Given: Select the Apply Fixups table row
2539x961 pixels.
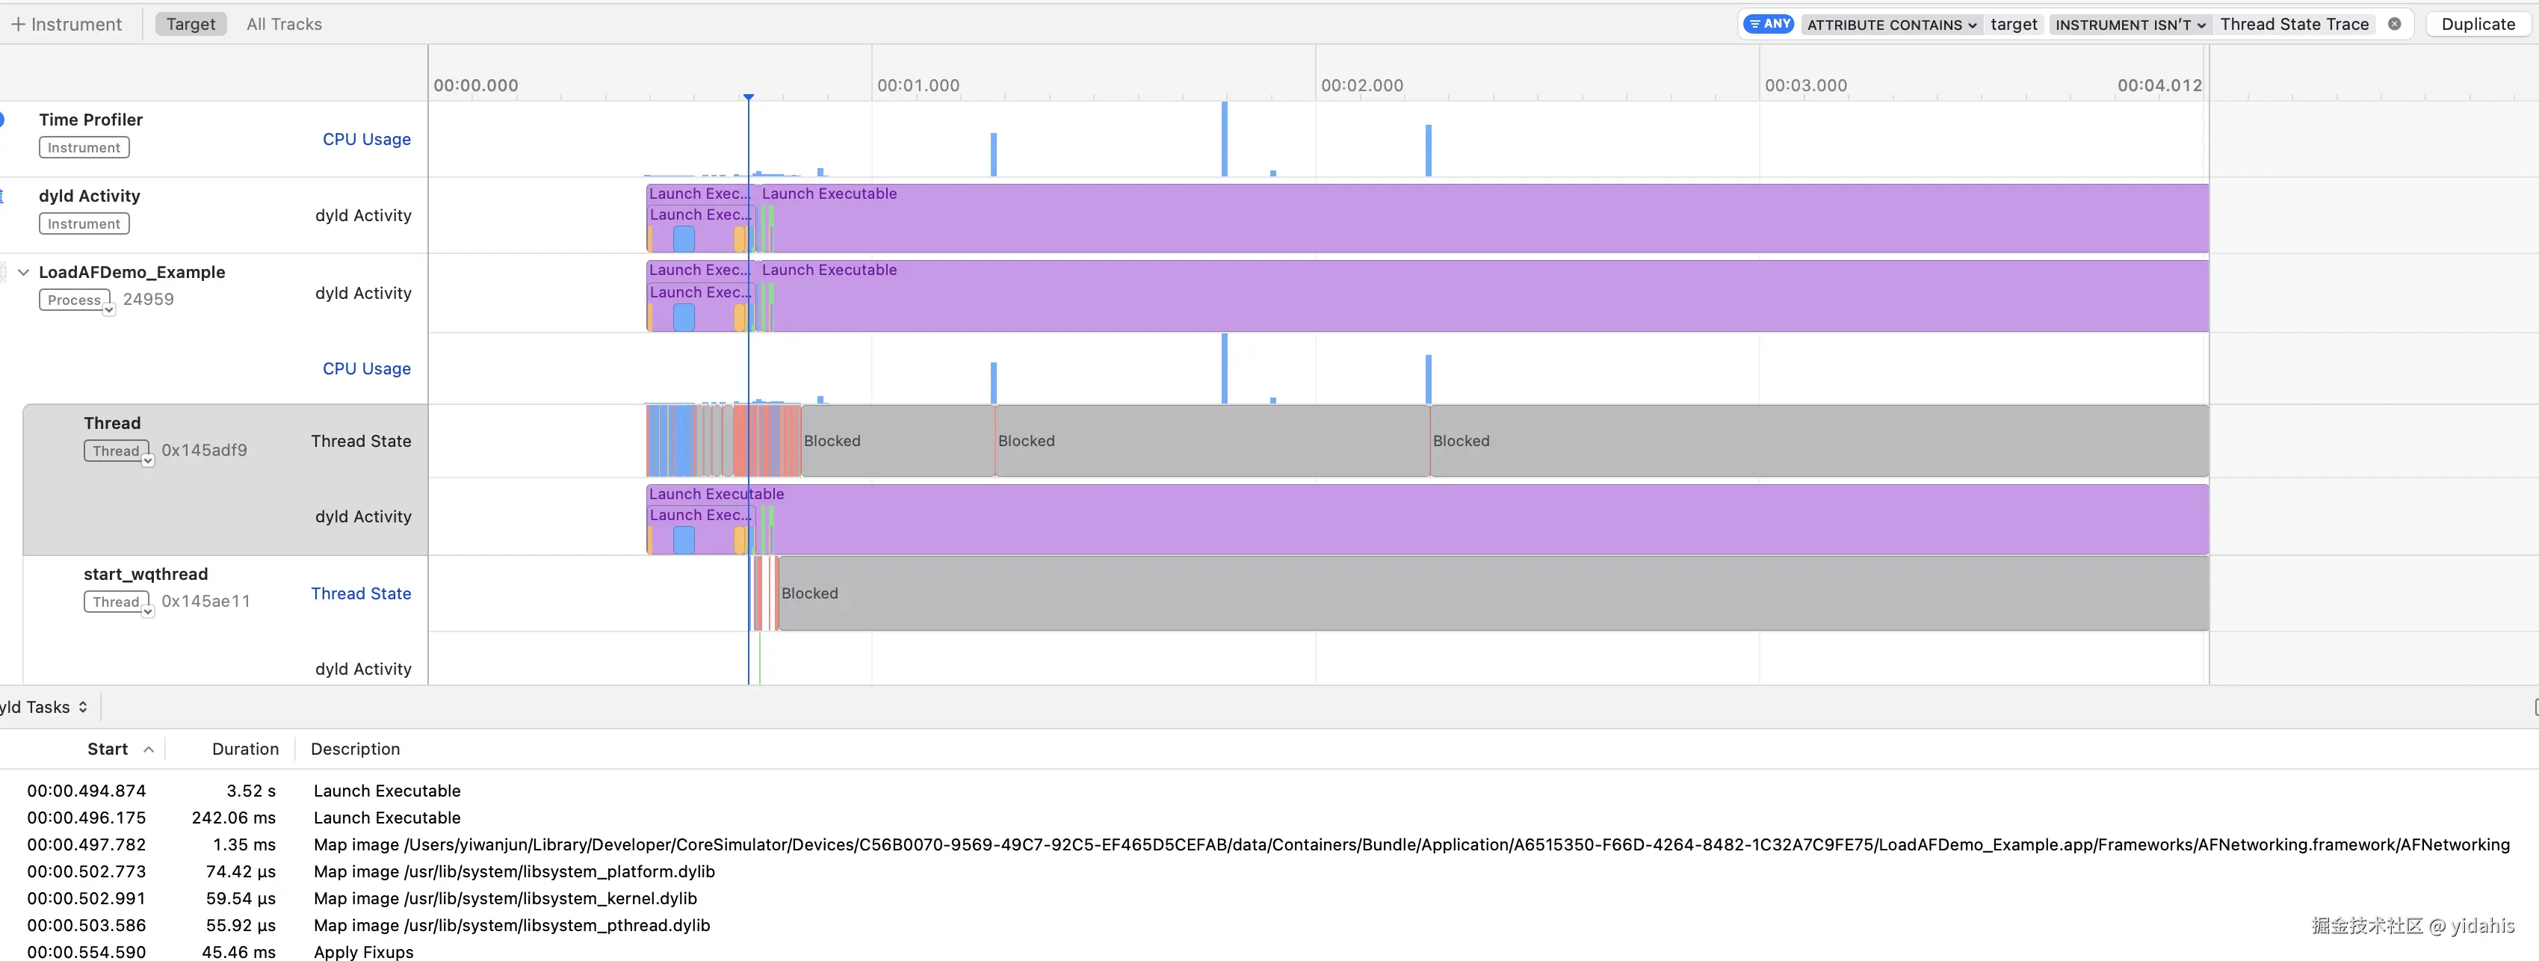Looking at the screenshot, I should (x=362, y=952).
